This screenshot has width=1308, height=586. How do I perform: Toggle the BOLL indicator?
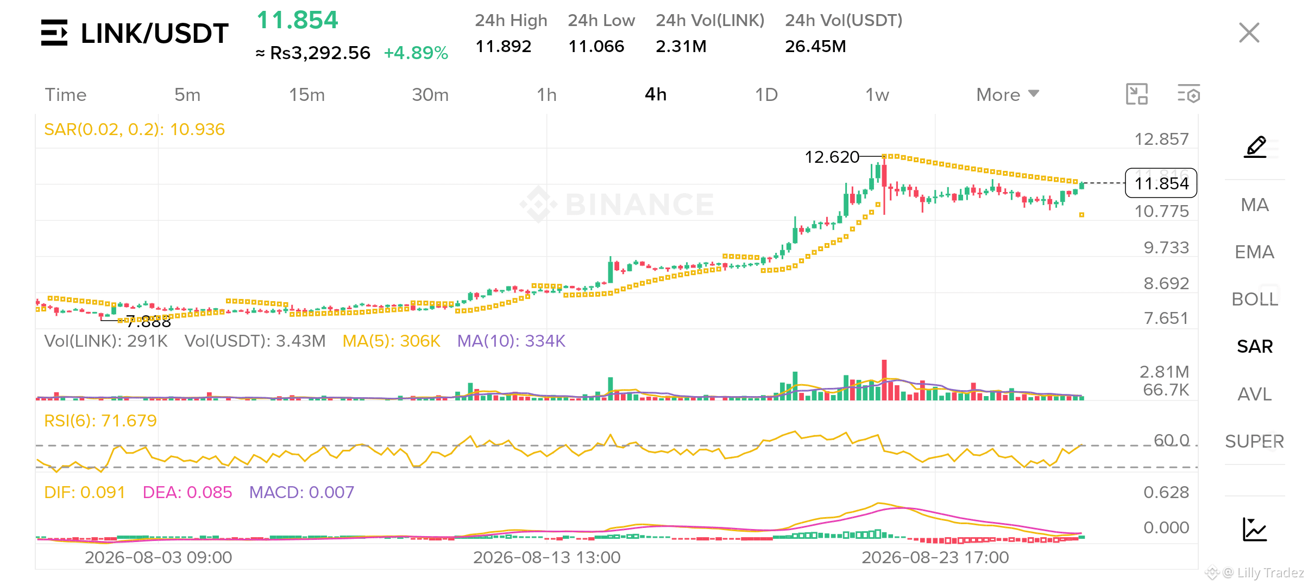(x=1255, y=299)
